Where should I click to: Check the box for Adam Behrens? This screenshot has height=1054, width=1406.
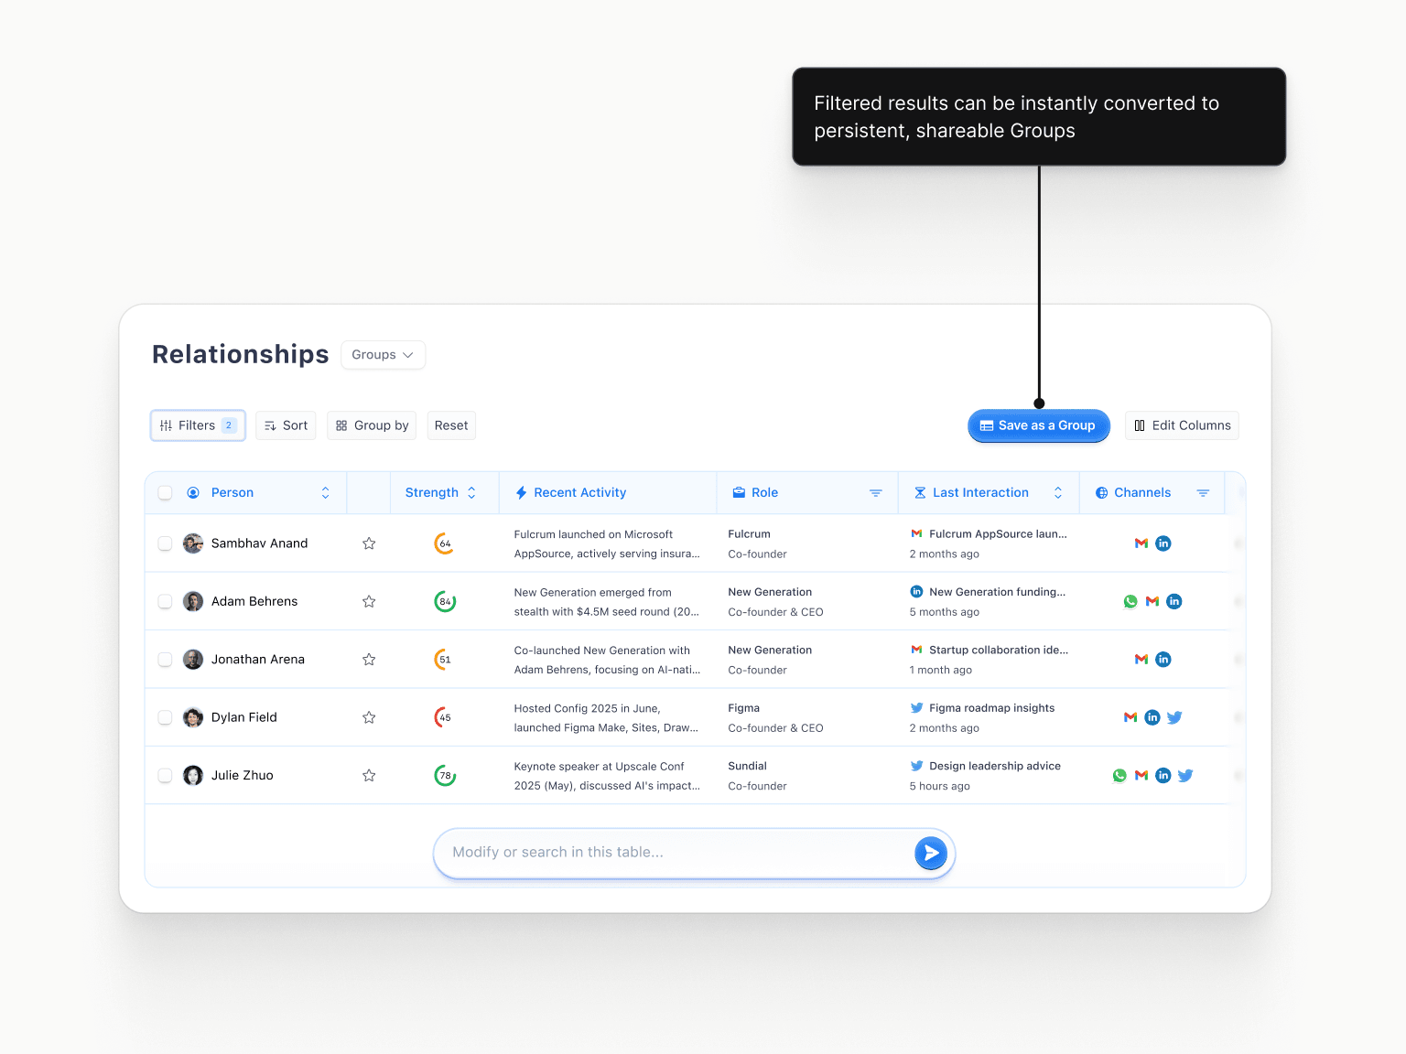coord(166,602)
